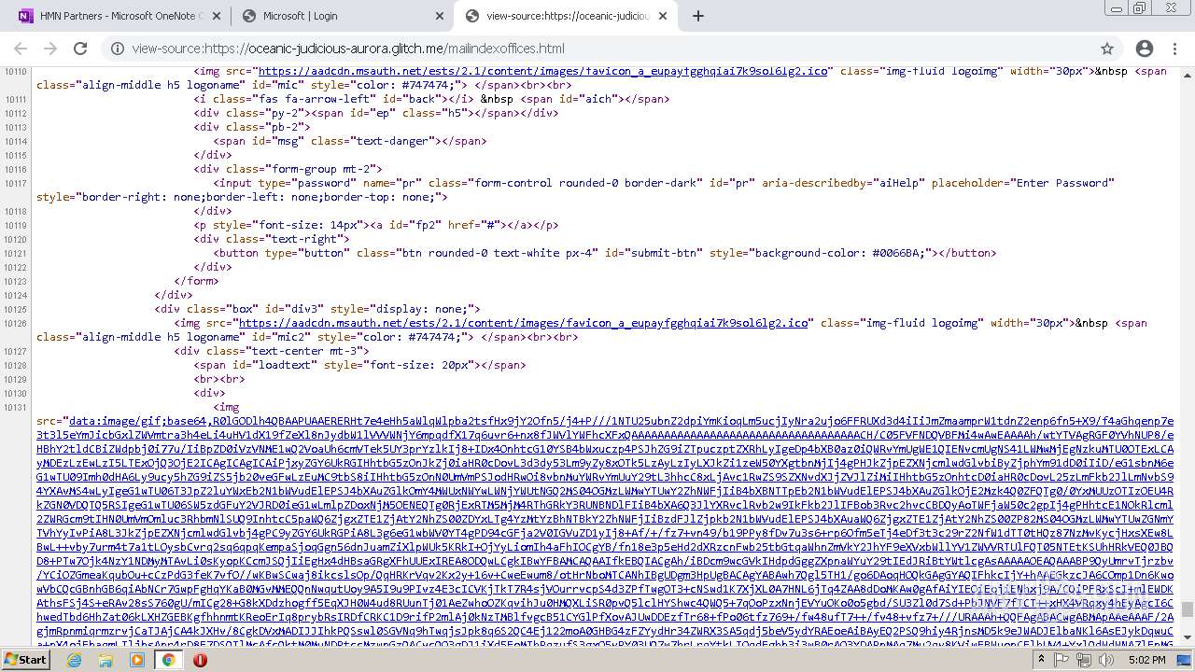
Task: Click the scrollbar down arrow
Action: coord(1187,639)
